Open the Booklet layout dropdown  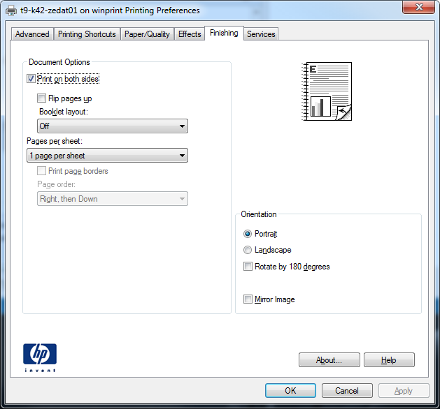coord(113,126)
